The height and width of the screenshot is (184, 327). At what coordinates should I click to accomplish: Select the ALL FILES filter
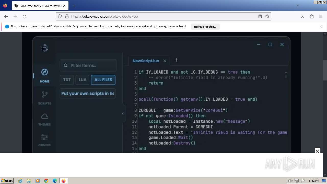point(103,80)
